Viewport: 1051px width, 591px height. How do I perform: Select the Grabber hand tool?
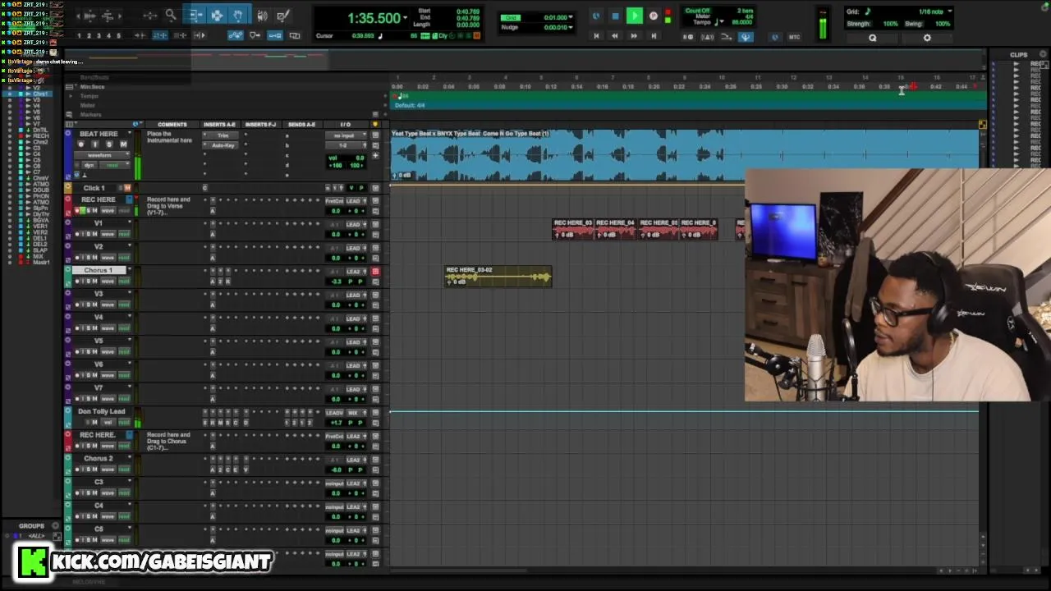(238, 15)
